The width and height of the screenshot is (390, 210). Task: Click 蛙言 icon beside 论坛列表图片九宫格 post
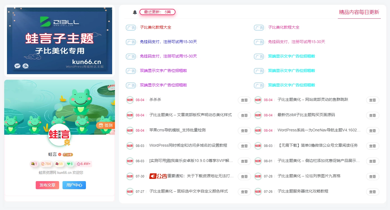[x=258, y=176]
